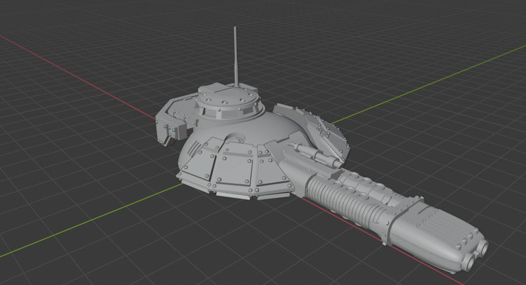Select the circular port on the dome
The width and height of the screenshot is (526, 285).
(235, 139)
